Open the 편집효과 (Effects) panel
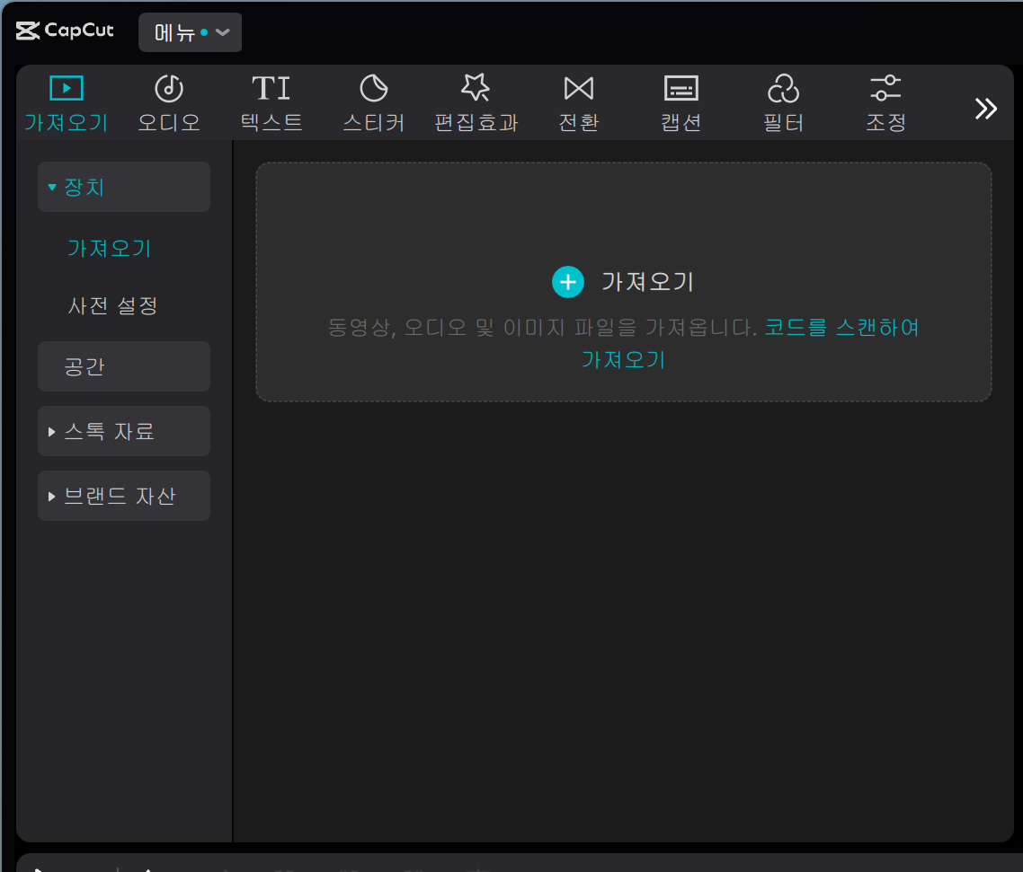The width and height of the screenshot is (1023, 872). [476, 101]
